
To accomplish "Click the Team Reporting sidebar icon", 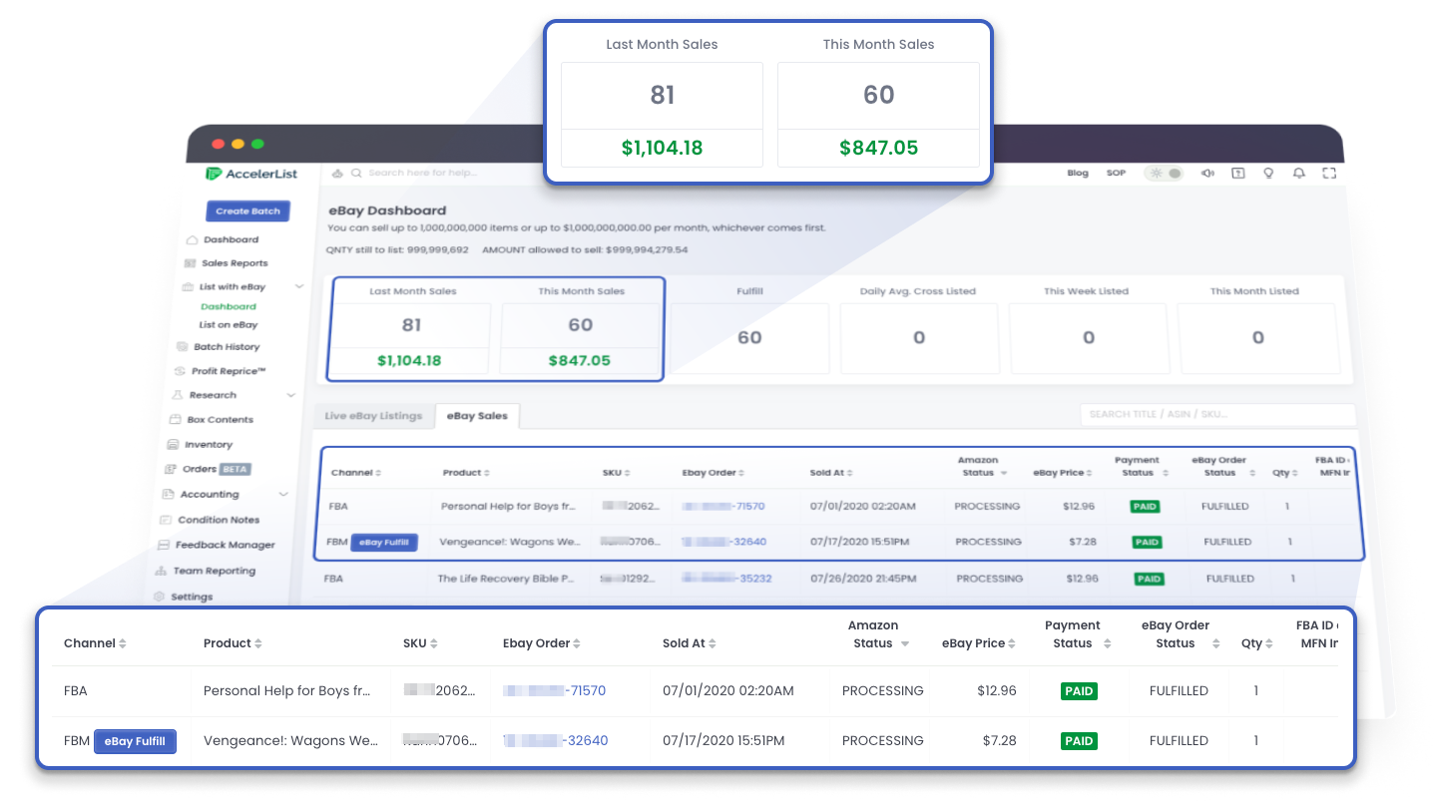I will [x=162, y=572].
